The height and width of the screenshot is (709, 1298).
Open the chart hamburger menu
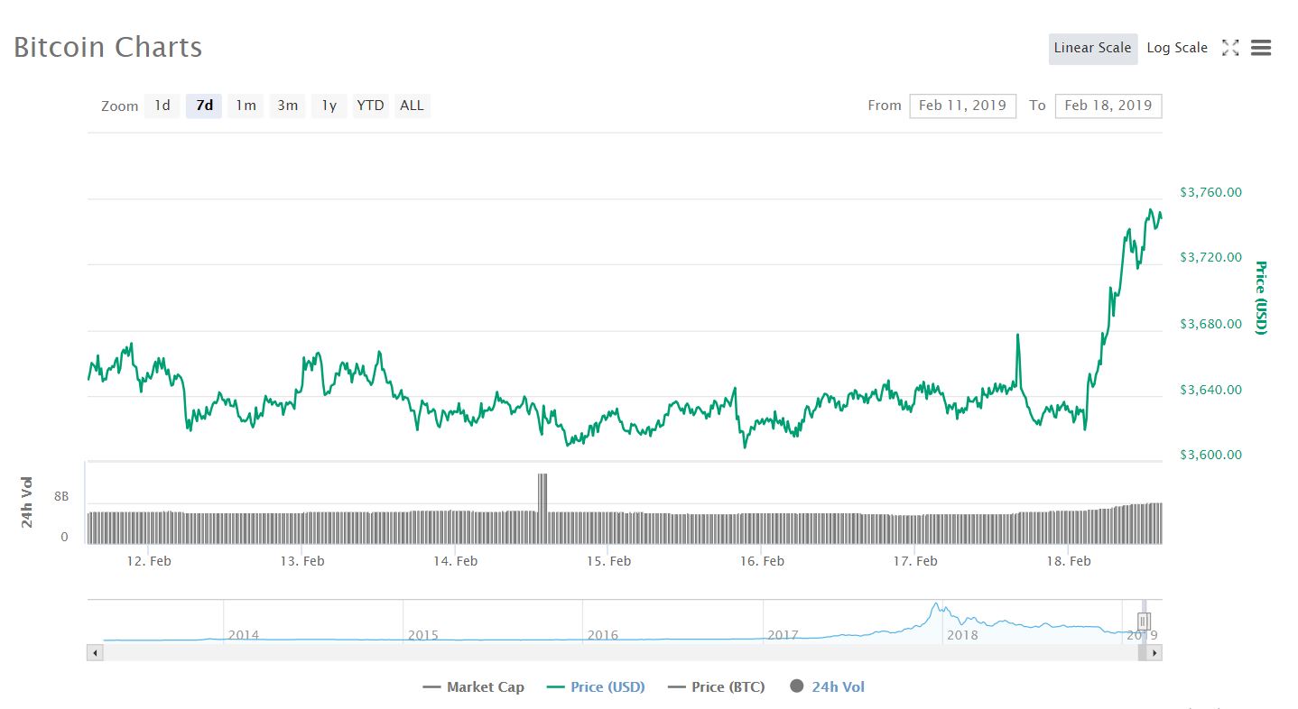1261,49
